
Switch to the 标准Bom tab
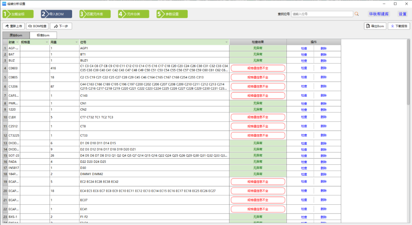click(x=43, y=35)
